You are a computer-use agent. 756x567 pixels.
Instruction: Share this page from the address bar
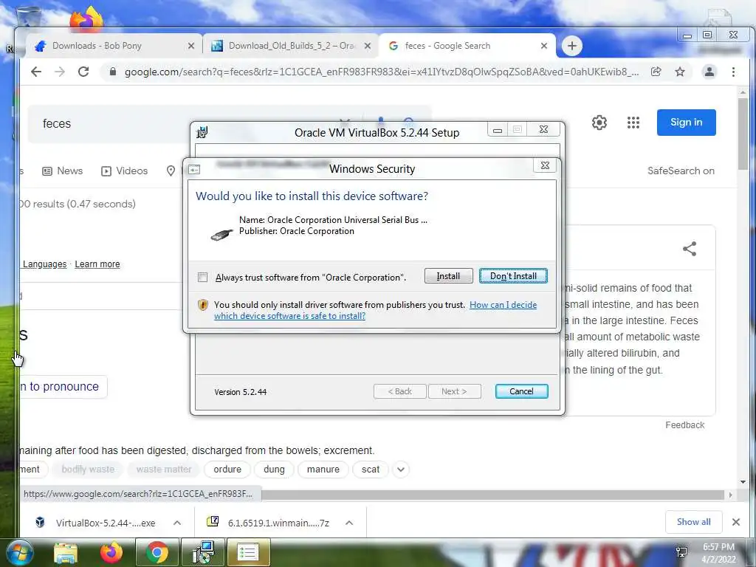(656, 72)
